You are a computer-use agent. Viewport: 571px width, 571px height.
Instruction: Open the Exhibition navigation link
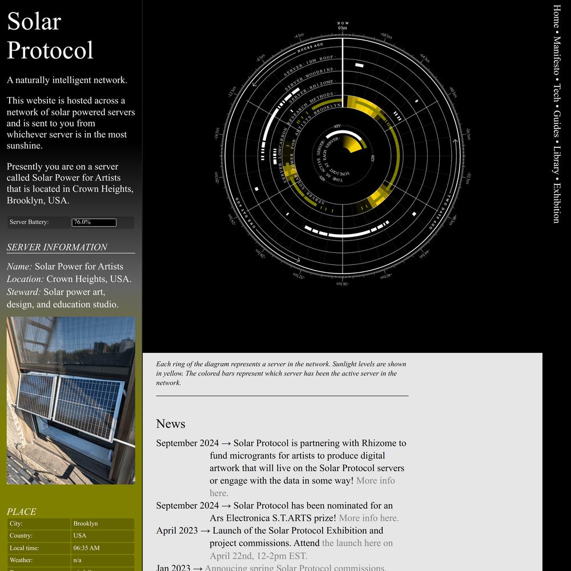coord(556,203)
